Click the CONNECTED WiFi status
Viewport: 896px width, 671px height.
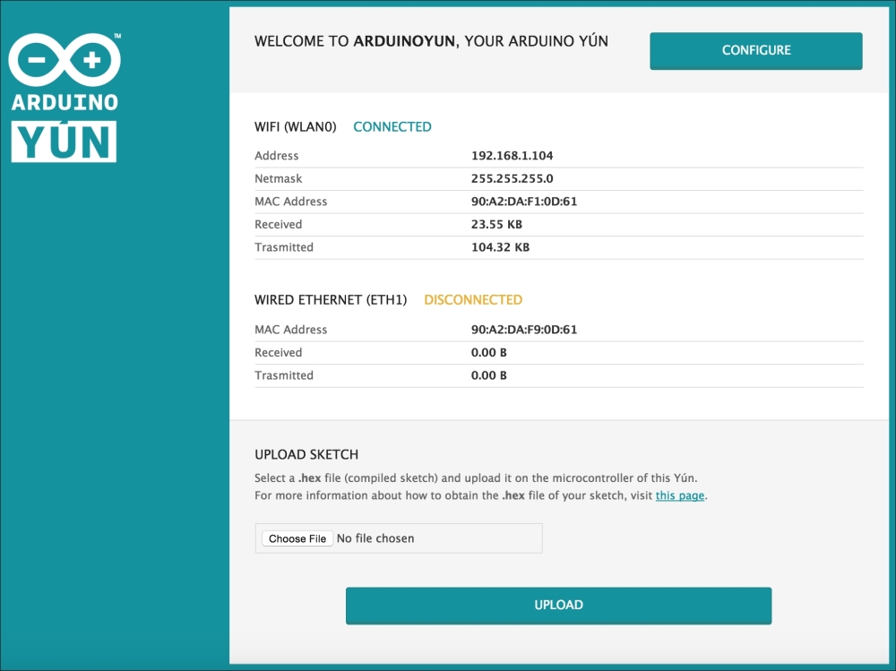[392, 127]
